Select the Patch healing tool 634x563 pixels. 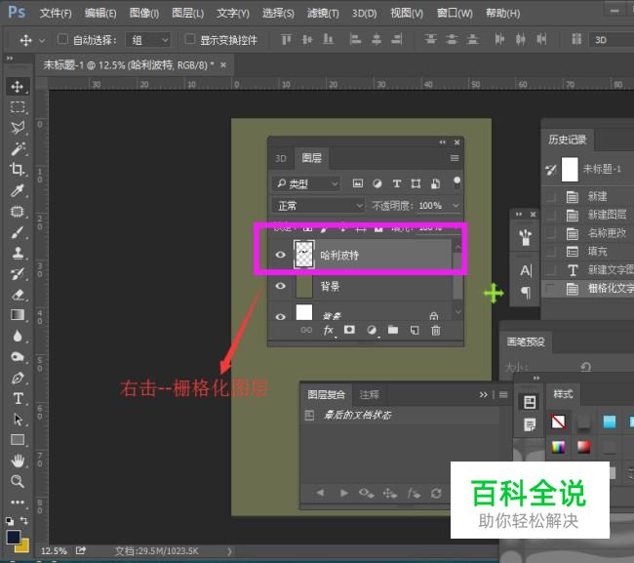[17, 211]
